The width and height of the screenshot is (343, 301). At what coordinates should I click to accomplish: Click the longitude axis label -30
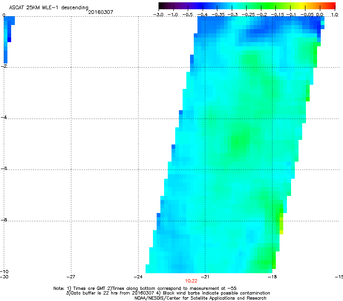pyautogui.click(x=4, y=277)
